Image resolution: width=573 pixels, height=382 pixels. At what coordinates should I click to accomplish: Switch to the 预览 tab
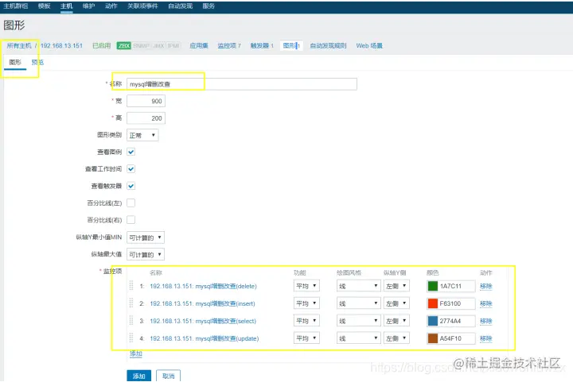pyautogui.click(x=37, y=62)
